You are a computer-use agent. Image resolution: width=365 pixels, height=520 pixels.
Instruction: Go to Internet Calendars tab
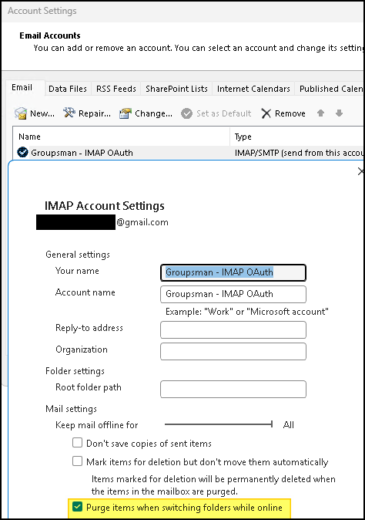click(253, 89)
